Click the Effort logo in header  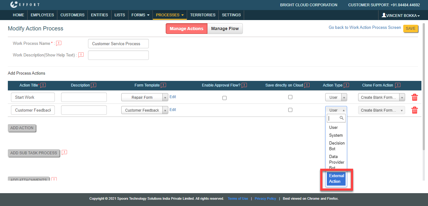pyautogui.click(x=25, y=5)
